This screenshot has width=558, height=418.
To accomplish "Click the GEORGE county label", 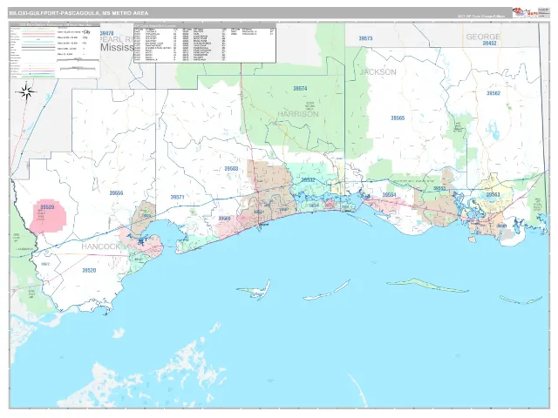I will [483, 37].
